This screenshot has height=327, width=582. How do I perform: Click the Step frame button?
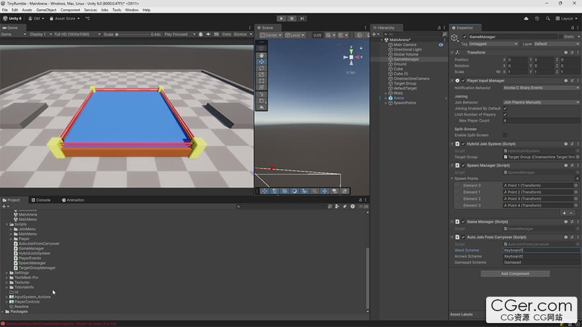[302, 18]
